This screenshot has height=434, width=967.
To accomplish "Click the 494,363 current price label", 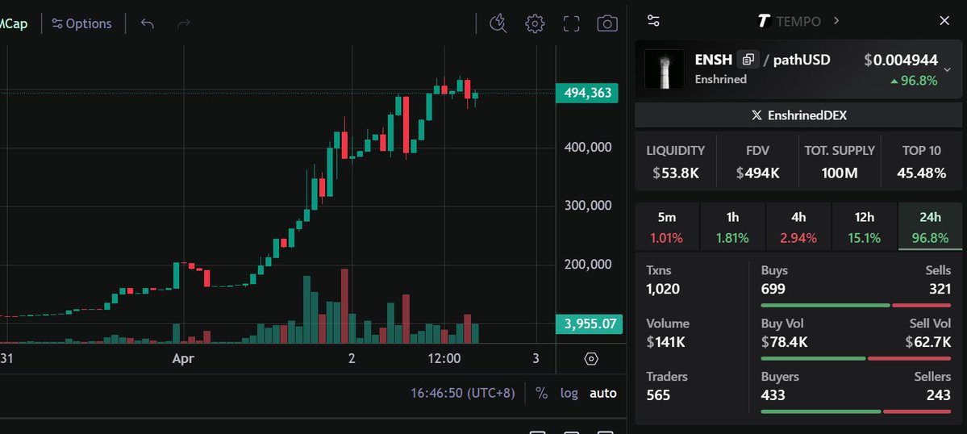I will 587,93.
